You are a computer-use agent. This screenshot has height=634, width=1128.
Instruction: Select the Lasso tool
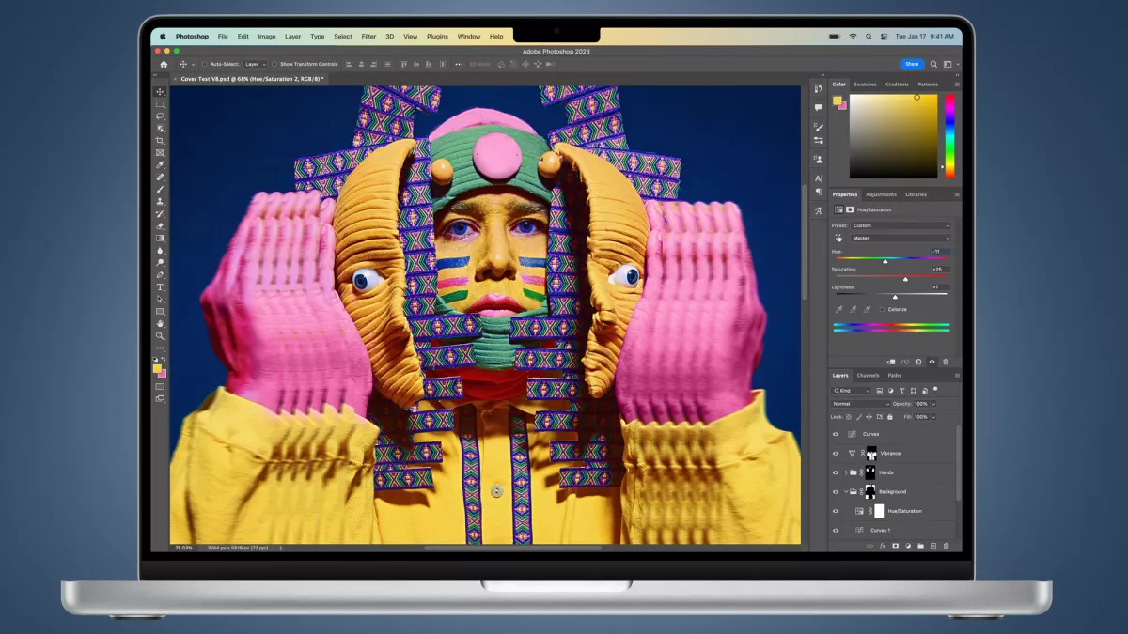click(160, 116)
